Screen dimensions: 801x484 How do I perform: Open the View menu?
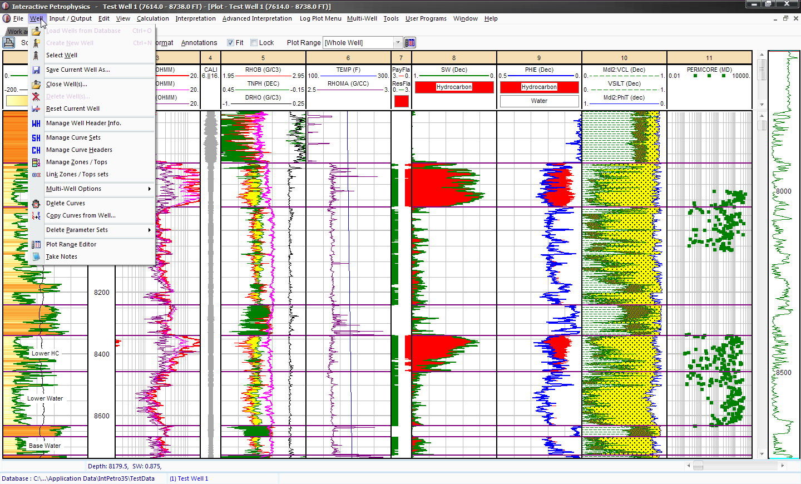[x=123, y=18]
